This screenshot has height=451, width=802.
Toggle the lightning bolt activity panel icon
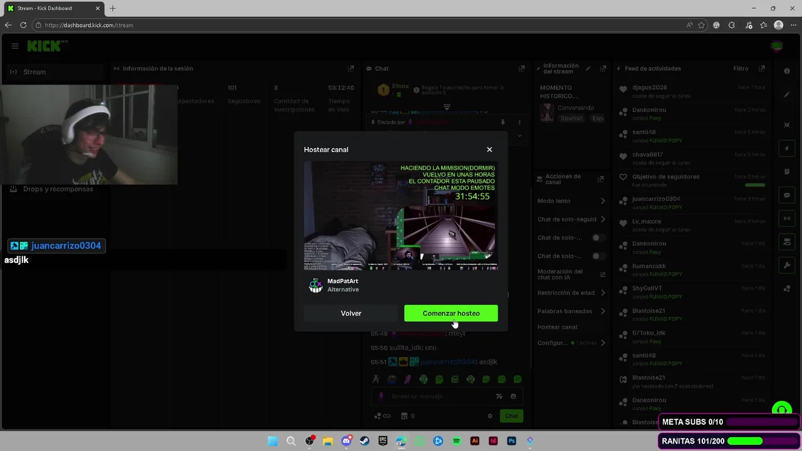tap(787, 148)
